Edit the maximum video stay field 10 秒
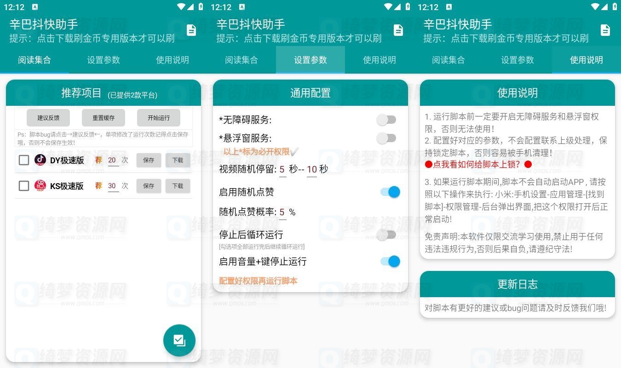Screen dimensions: 621x368 [x=312, y=169]
